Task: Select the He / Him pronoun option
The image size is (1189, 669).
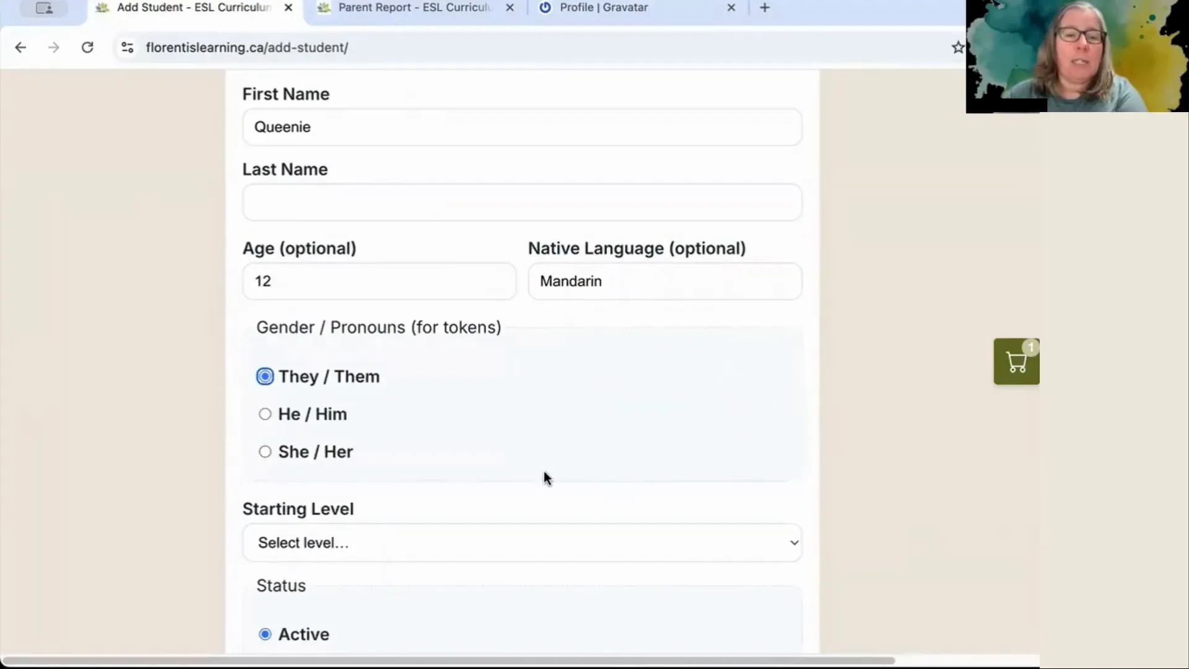Action: 264,414
